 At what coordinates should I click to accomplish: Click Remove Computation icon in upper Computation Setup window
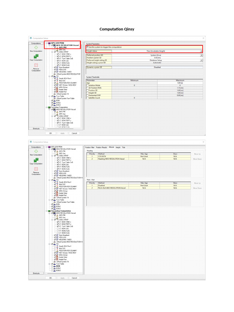pos(36,65)
